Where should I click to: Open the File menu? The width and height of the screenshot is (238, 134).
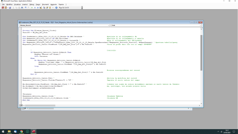tap(3, 4)
